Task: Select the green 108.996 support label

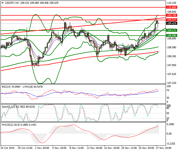Action: pyautogui.click(x=172, y=36)
